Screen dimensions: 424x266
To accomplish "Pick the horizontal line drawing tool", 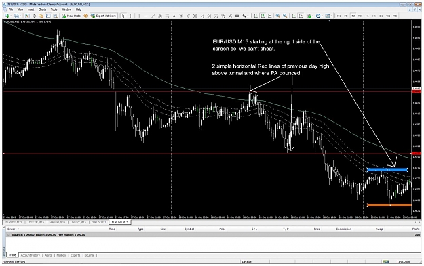I will tap(147, 16).
